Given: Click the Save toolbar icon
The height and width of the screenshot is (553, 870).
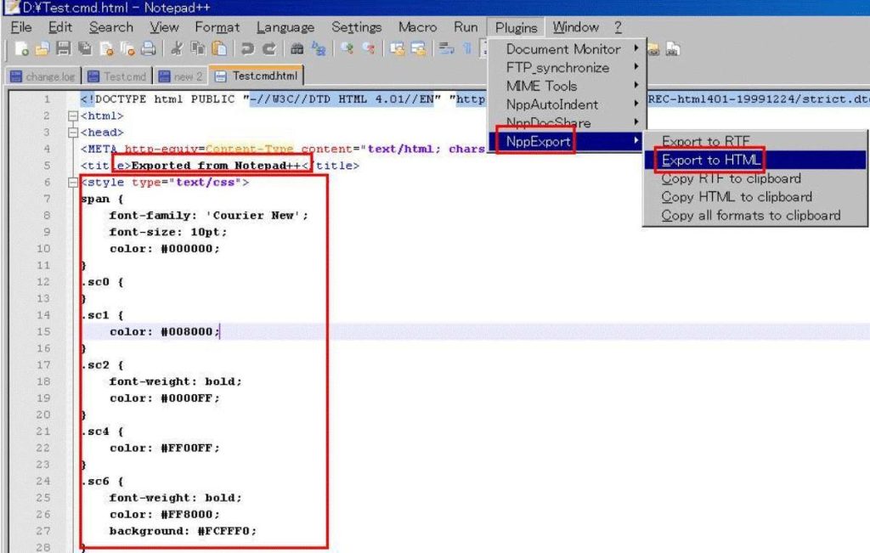Looking at the screenshot, I should pyautogui.click(x=63, y=48).
